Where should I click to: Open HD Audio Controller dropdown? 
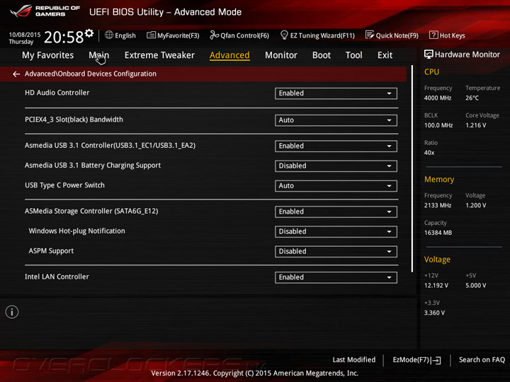coord(336,93)
